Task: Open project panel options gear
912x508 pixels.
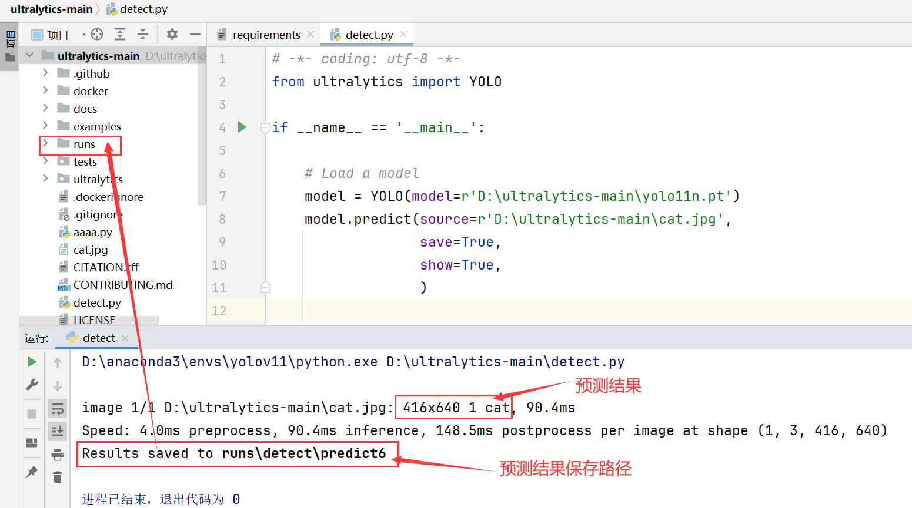Action: pos(172,35)
